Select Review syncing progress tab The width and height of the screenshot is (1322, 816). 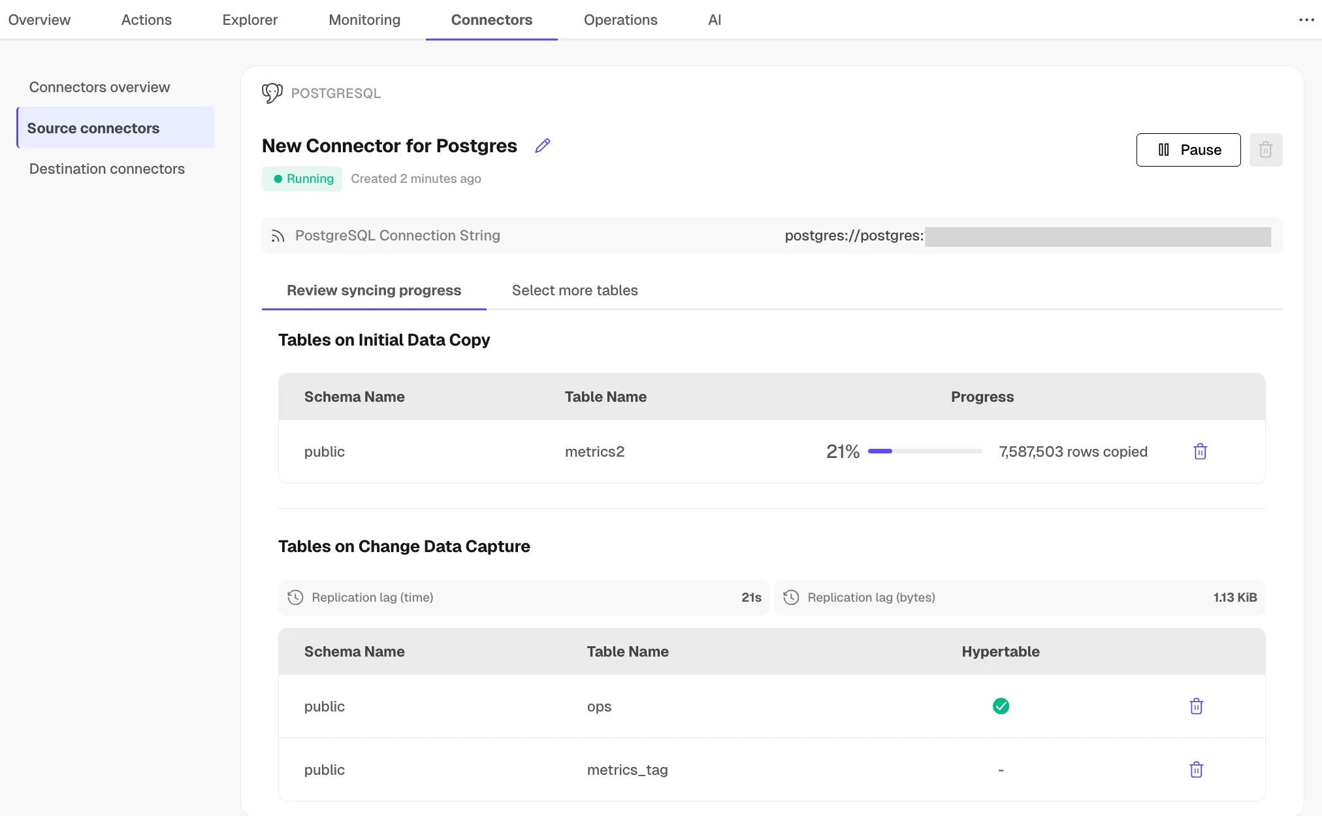point(374,290)
